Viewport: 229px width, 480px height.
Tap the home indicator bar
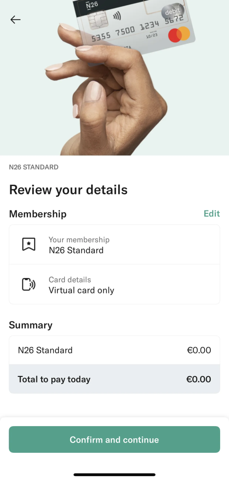point(114,475)
